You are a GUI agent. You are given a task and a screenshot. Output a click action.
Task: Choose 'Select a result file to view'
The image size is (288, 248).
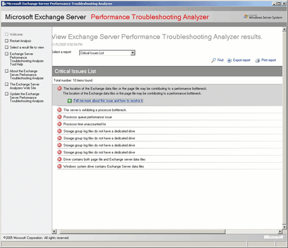(26, 47)
